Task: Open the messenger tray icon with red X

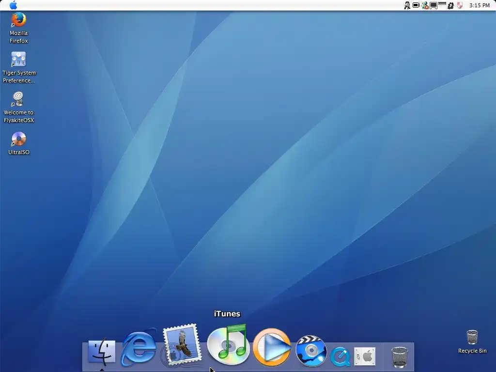Action: point(425,5)
